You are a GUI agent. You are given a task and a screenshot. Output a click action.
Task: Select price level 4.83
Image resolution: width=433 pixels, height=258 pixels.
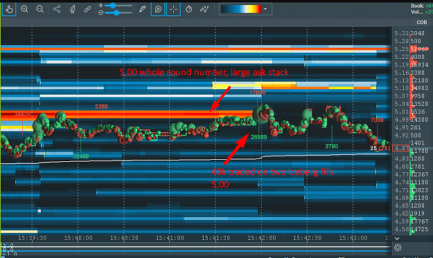point(402,158)
